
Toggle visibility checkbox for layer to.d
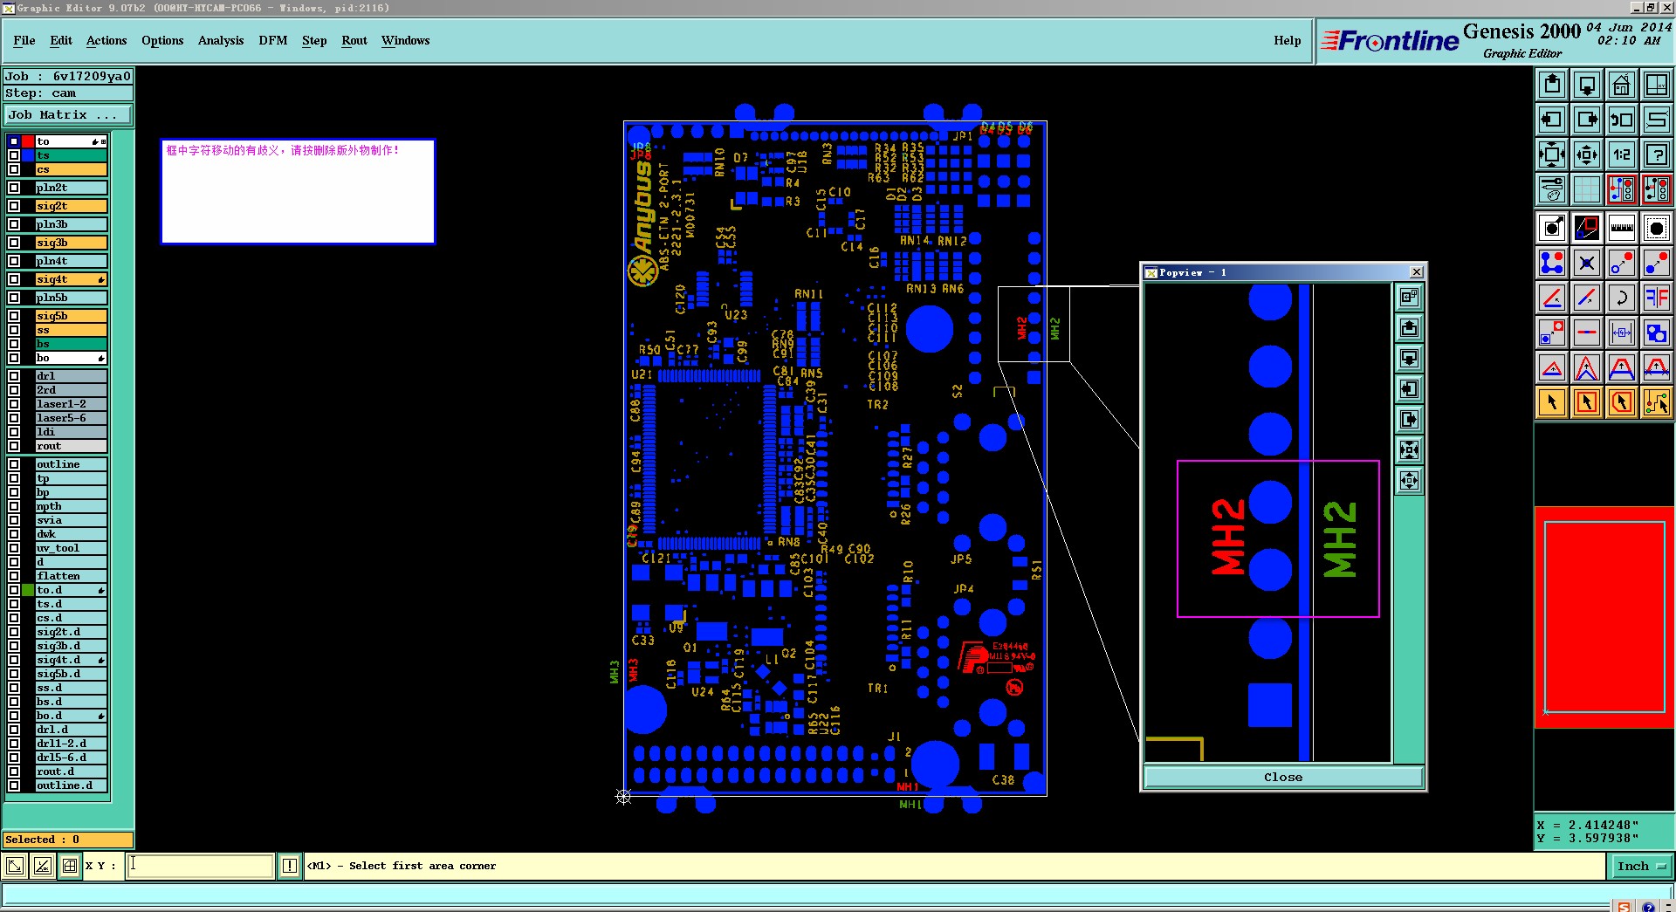point(14,590)
